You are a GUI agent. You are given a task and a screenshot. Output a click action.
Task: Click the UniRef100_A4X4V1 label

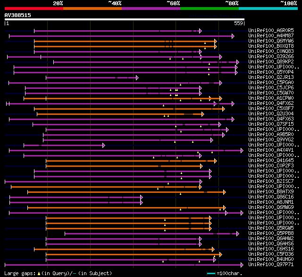pyautogui.click(x=271, y=150)
